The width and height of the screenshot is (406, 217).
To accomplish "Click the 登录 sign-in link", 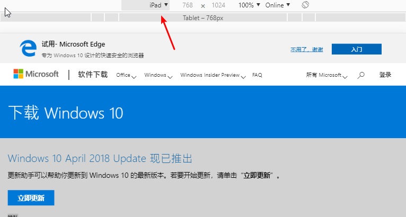I will click(x=385, y=75).
